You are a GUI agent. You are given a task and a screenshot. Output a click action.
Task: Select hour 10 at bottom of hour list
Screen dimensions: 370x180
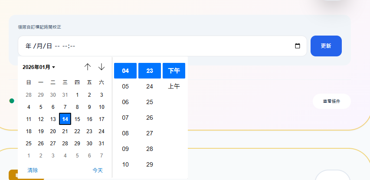pos(125,164)
